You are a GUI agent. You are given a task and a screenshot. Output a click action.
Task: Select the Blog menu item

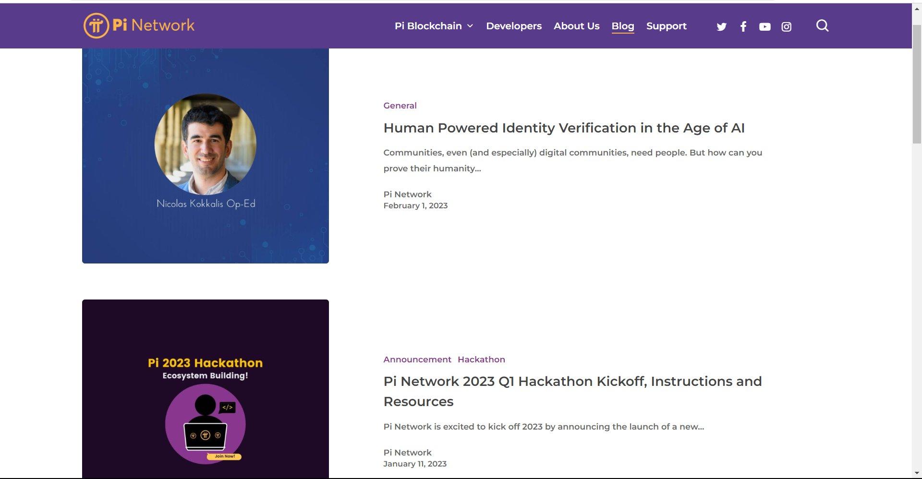pos(622,26)
